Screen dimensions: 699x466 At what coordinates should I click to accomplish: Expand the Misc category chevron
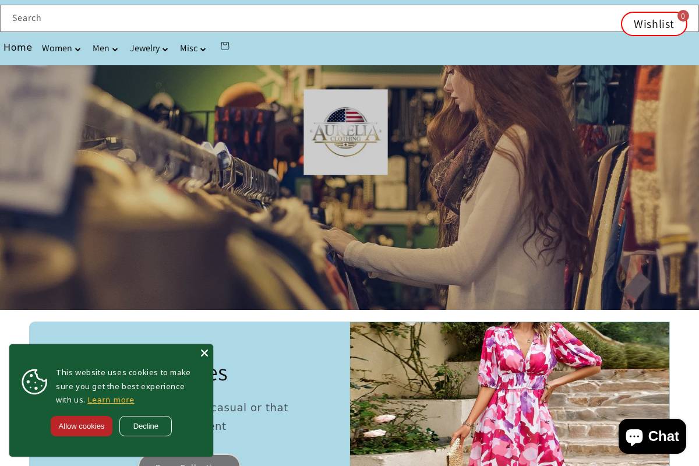[202, 50]
